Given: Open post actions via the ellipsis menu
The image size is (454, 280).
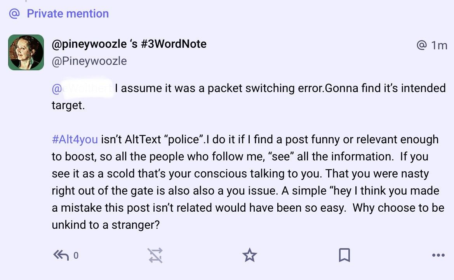Looking at the screenshot, I should [438, 255].
